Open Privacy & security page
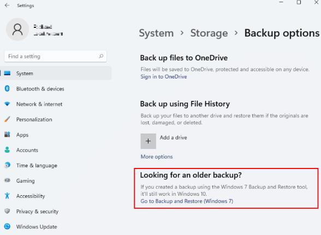The height and width of the screenshot is (235, 321). tap(37, 211)
